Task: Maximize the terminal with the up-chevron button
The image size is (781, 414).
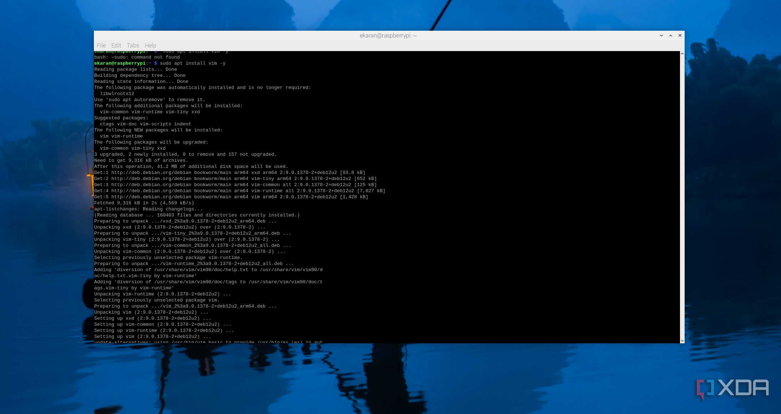Action: 670,35
